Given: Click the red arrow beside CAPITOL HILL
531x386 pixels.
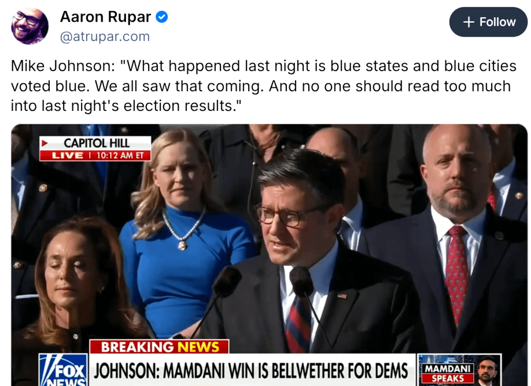Looking at the screenshot, I should coord(44,143).
